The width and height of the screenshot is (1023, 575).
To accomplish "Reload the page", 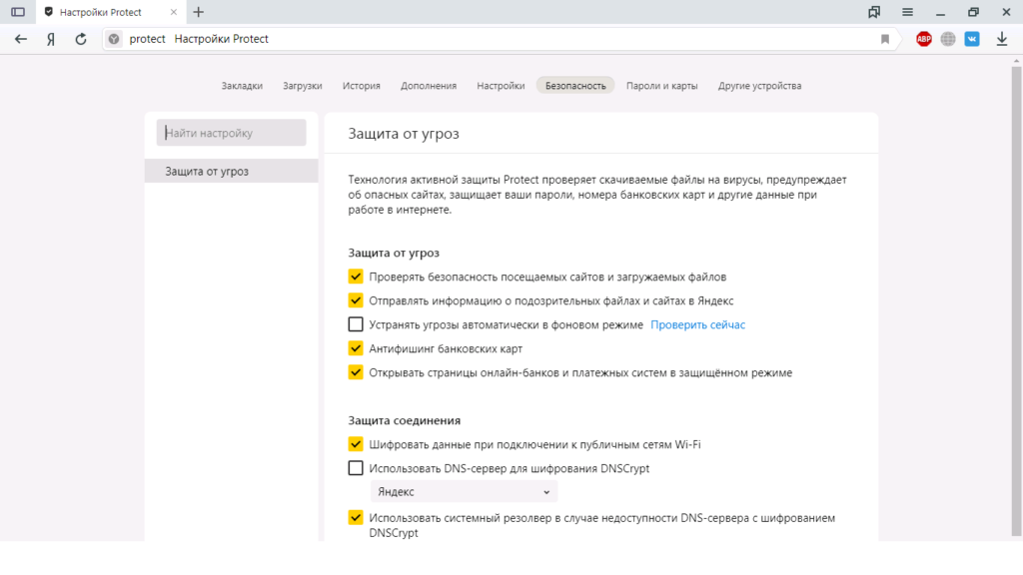I will [81, 39].
